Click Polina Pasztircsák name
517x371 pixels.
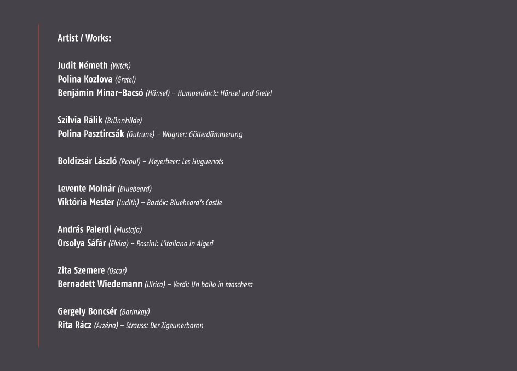coord(91,134)
